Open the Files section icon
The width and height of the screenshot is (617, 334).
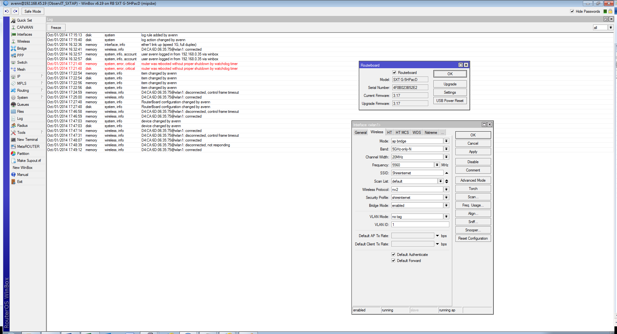tap(13, 112)
